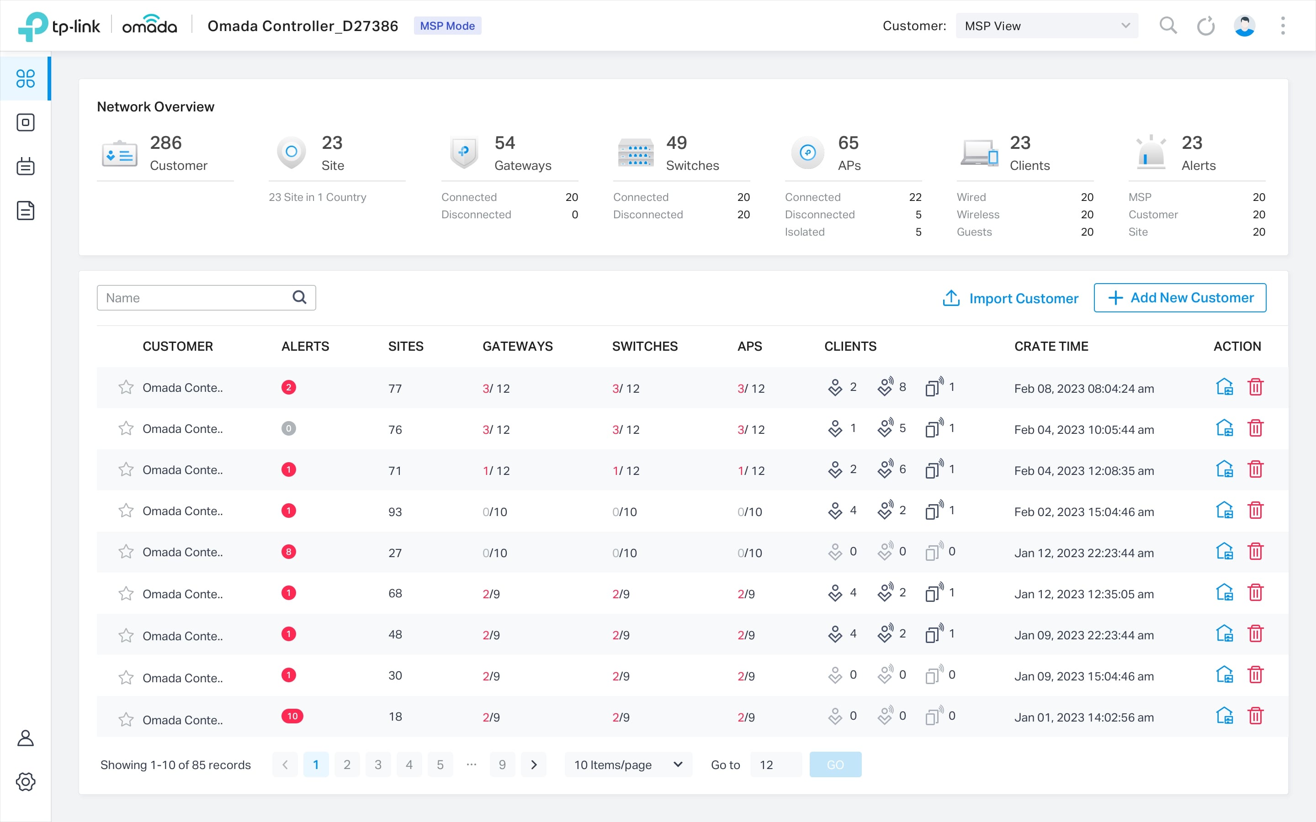Favorite the customer with 76 sites

tap(126, 428)
